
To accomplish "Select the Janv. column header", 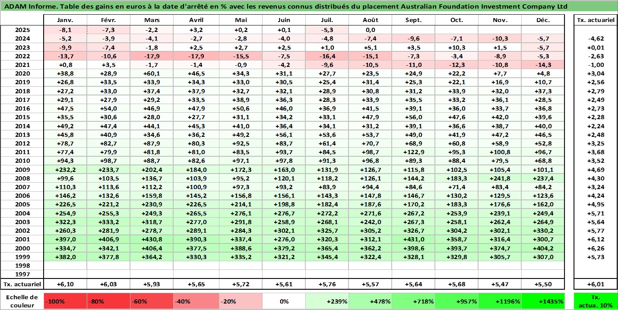I will pos(66,20).
